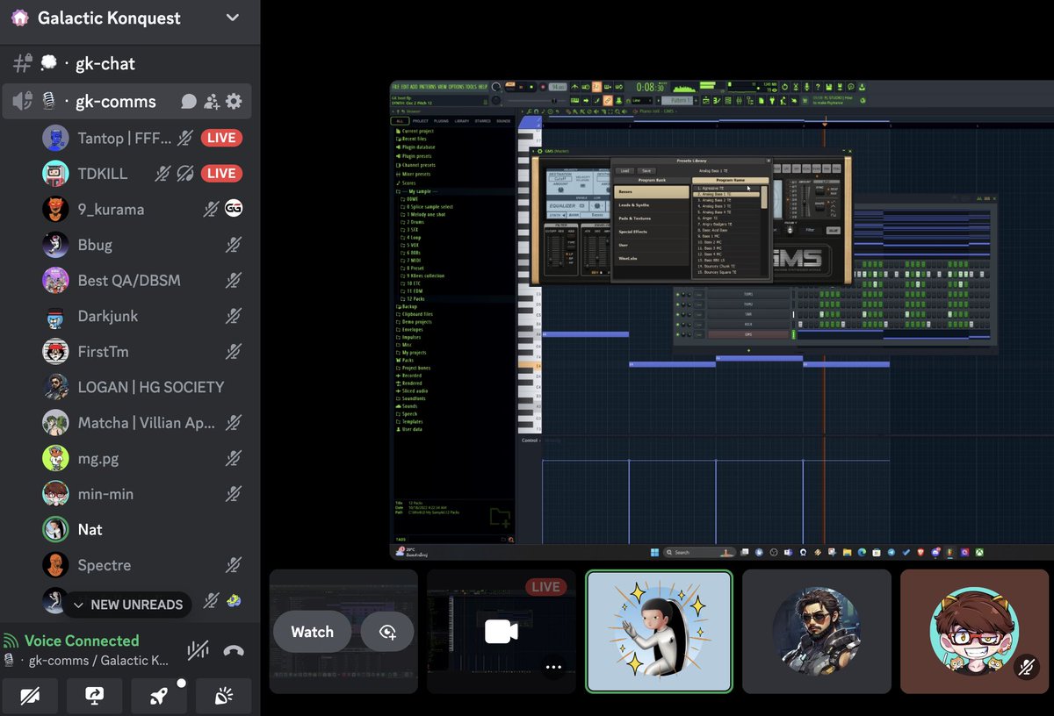Viewport: 1054px width, 716px height.
Task: Select Basses program bank
Action: click(652, 192)
